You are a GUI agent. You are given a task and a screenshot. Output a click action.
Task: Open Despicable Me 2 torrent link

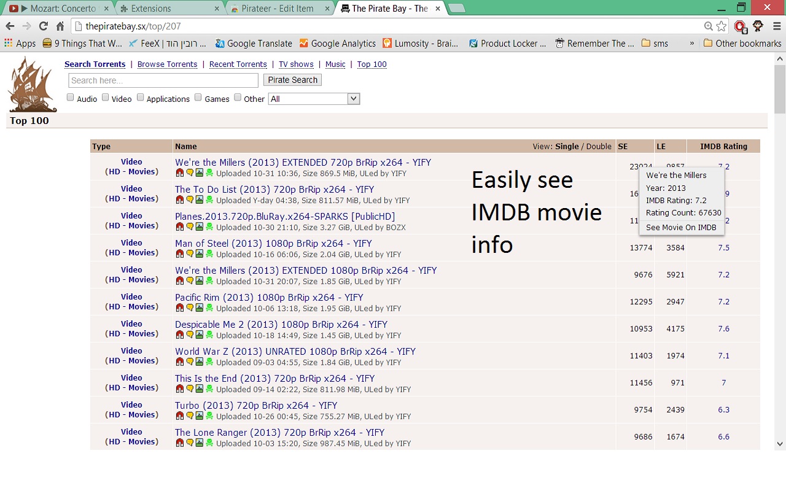281,325
